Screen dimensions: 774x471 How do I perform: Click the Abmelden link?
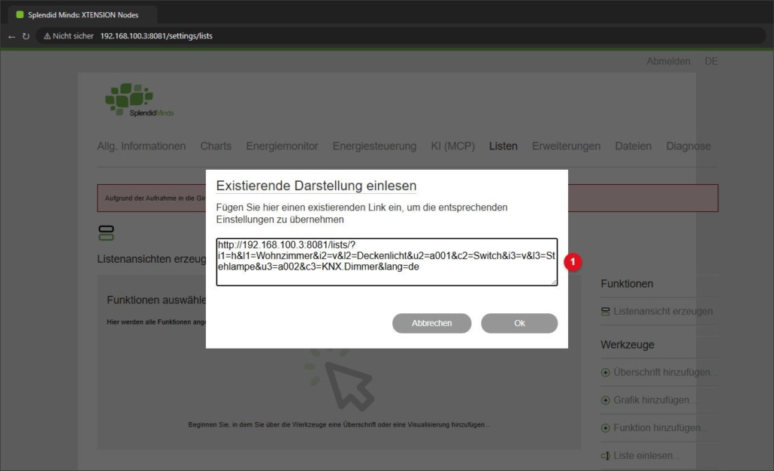668,61
